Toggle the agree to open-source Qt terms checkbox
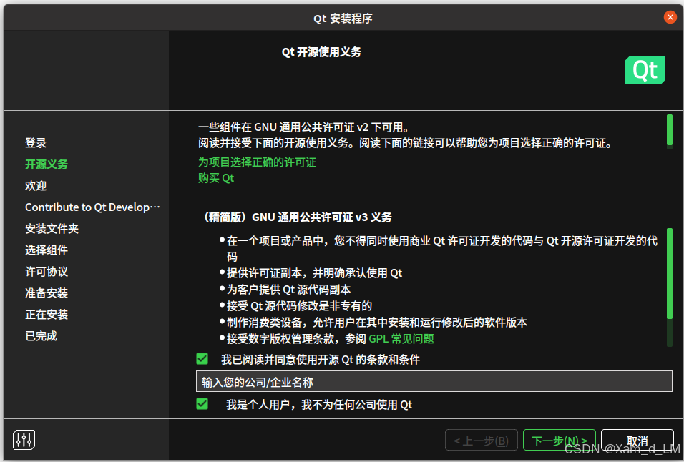Screen dimensions: 684x462 point(202,359)
